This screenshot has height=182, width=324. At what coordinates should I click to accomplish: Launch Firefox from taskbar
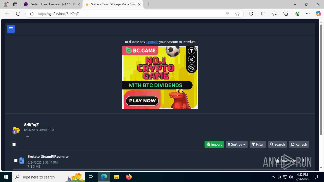[x=129, y=177]
